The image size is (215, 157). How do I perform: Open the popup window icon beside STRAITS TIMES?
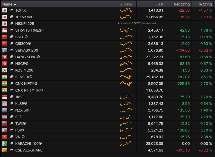[12, 30]
